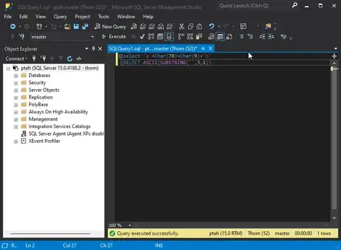The height and width of the screenshot is (250, 341).
Task: Click the Open File folder icon
Action: [x=67, y=27]
